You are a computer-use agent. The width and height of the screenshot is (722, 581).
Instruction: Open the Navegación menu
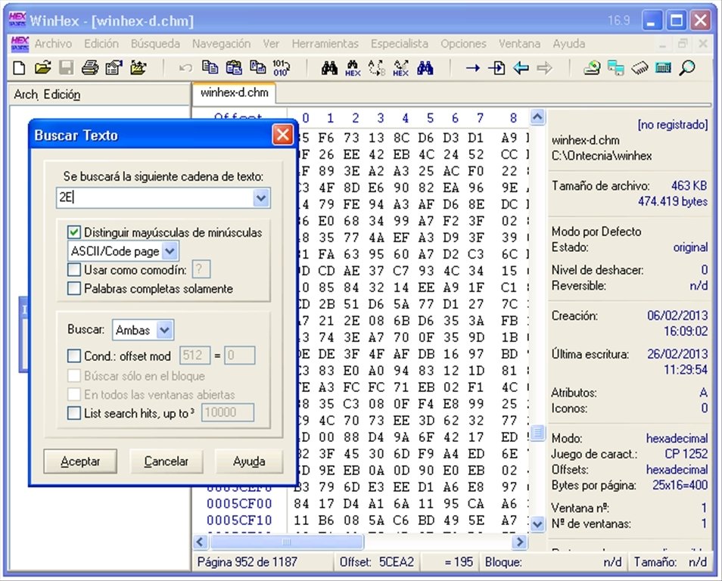click(222, 43)
